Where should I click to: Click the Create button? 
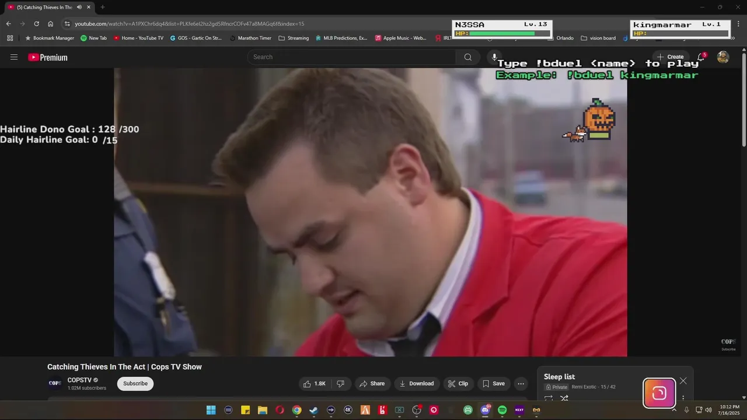(x=670, y=57)
